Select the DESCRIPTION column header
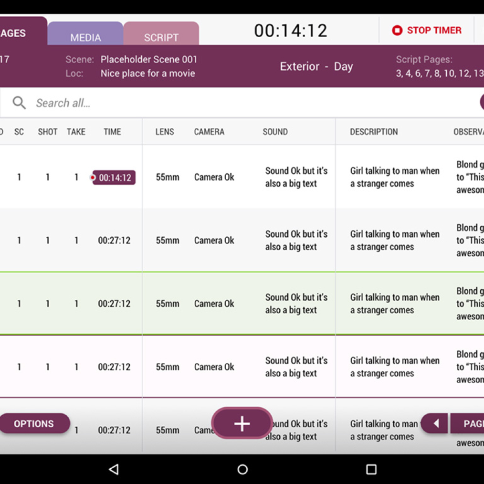Viewport: 484px width, 484px height. [x=374, y=132]
